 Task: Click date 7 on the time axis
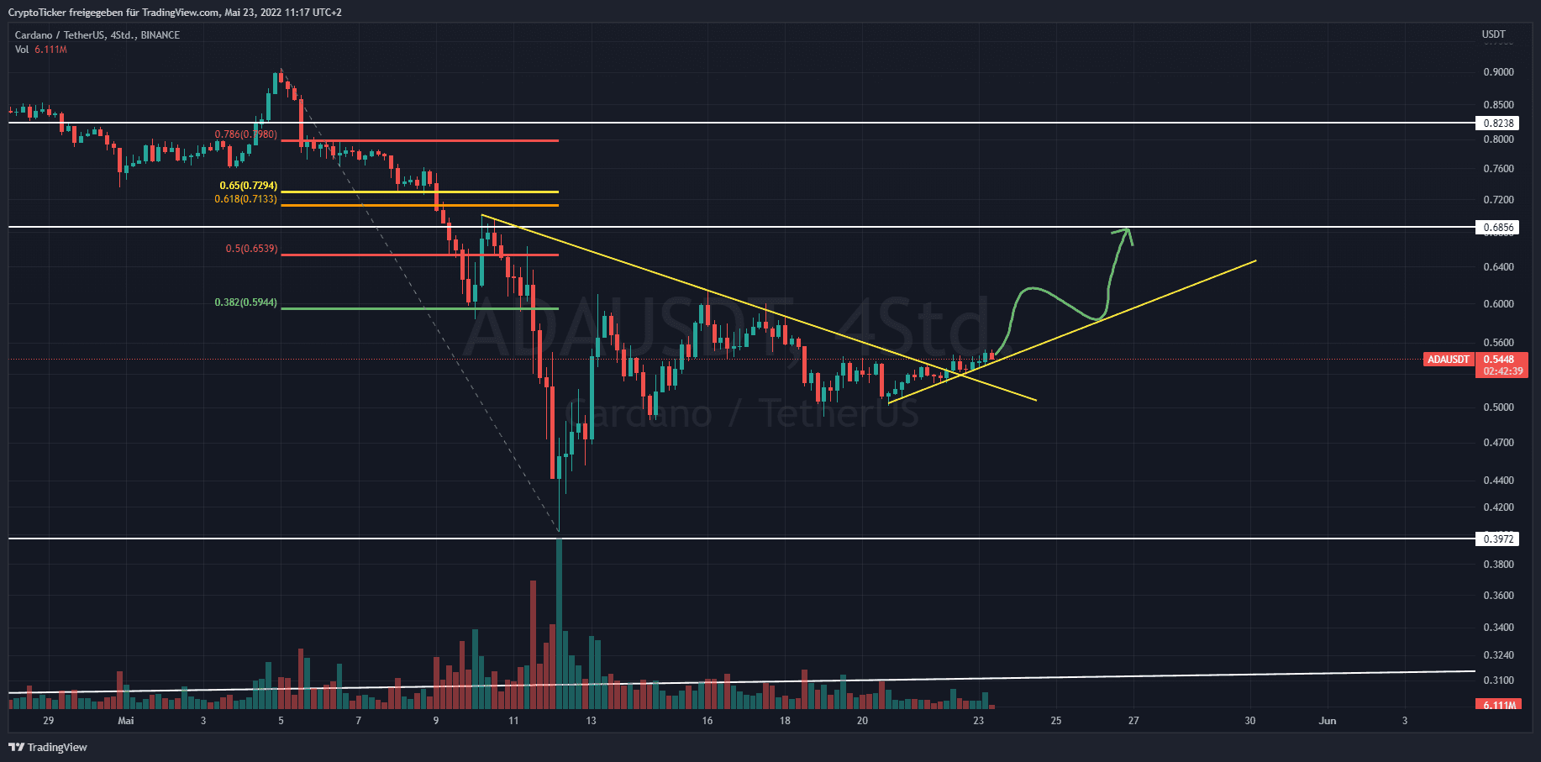point(358,721)
